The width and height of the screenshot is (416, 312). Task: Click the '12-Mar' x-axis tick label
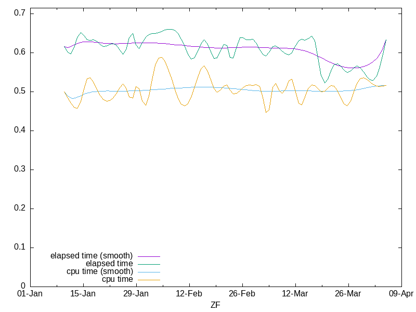point(295,294)
